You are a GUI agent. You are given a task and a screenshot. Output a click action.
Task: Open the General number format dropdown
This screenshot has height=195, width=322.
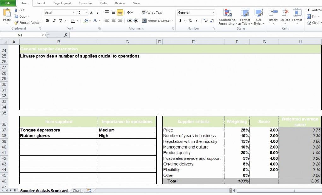click(x=213, y=13)
